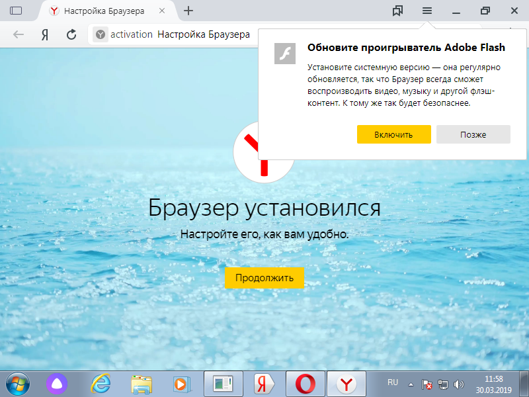Close the Настройка Браузера tab

tap(162, 11)
